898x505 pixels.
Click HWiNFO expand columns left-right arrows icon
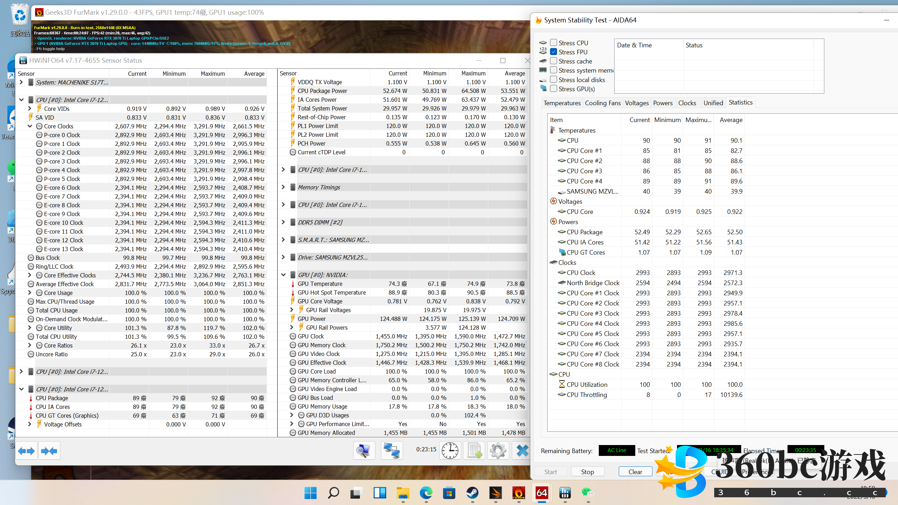[27, 451]
